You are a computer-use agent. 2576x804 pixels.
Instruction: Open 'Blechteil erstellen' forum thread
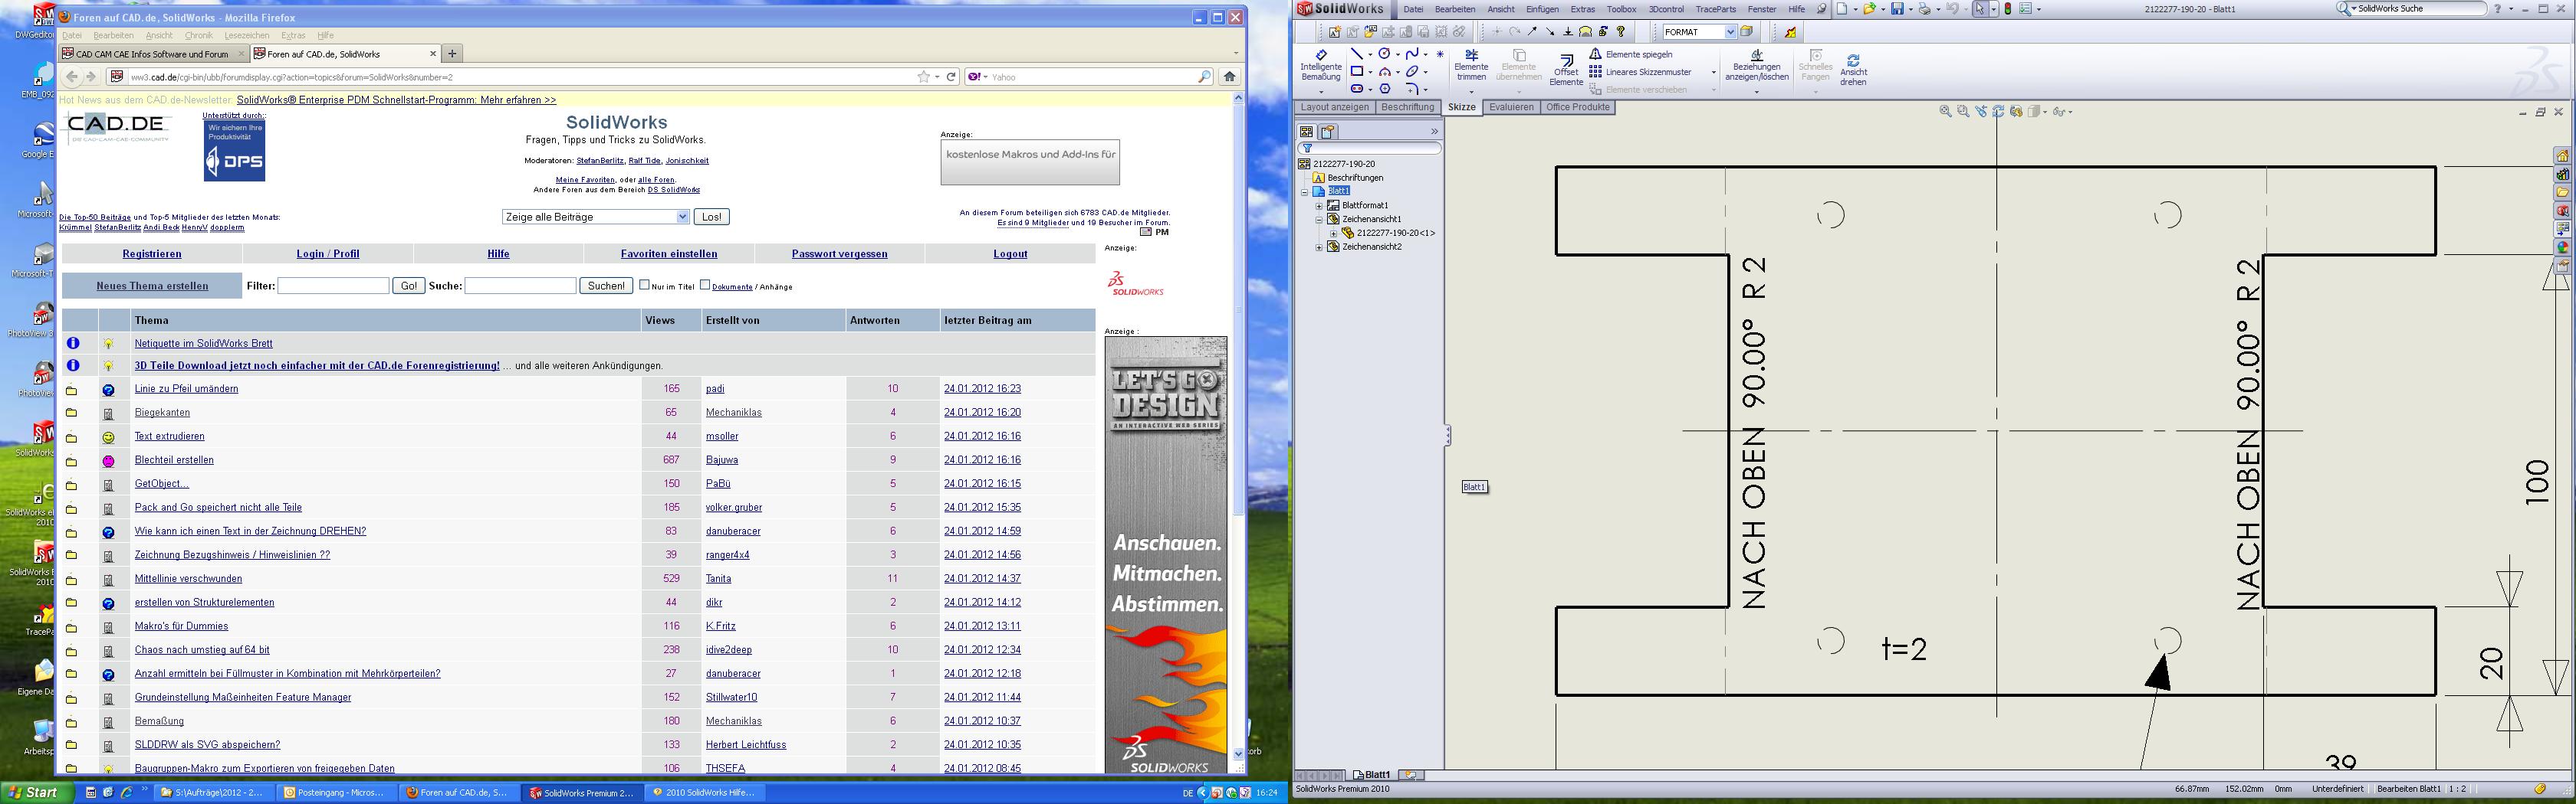(174, 460)
